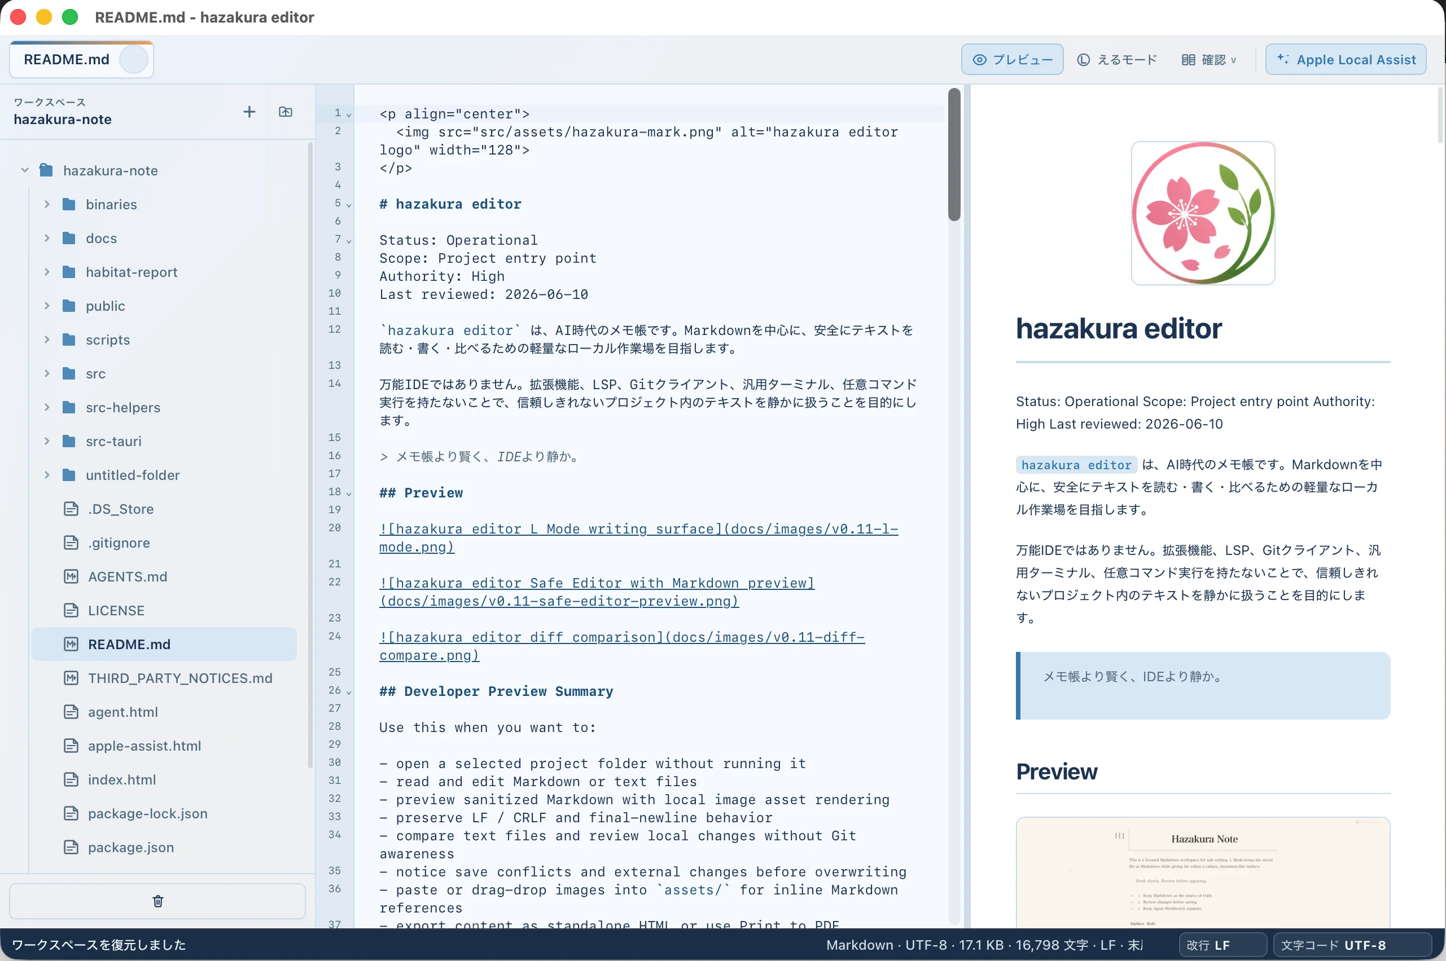Click the "# hazakura editor" heading in editor

pyautogui.click(x=450, y=204)
